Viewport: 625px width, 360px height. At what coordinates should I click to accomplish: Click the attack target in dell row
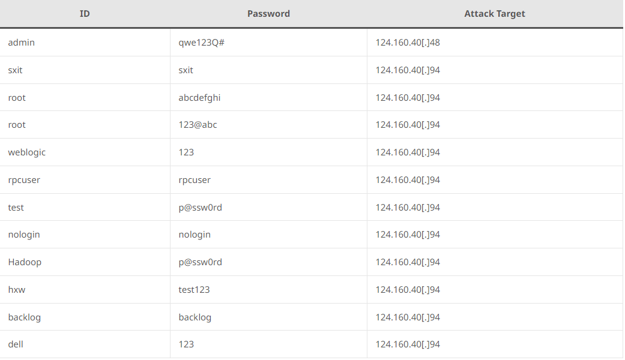pyautogui.click(x=408, y=344)
